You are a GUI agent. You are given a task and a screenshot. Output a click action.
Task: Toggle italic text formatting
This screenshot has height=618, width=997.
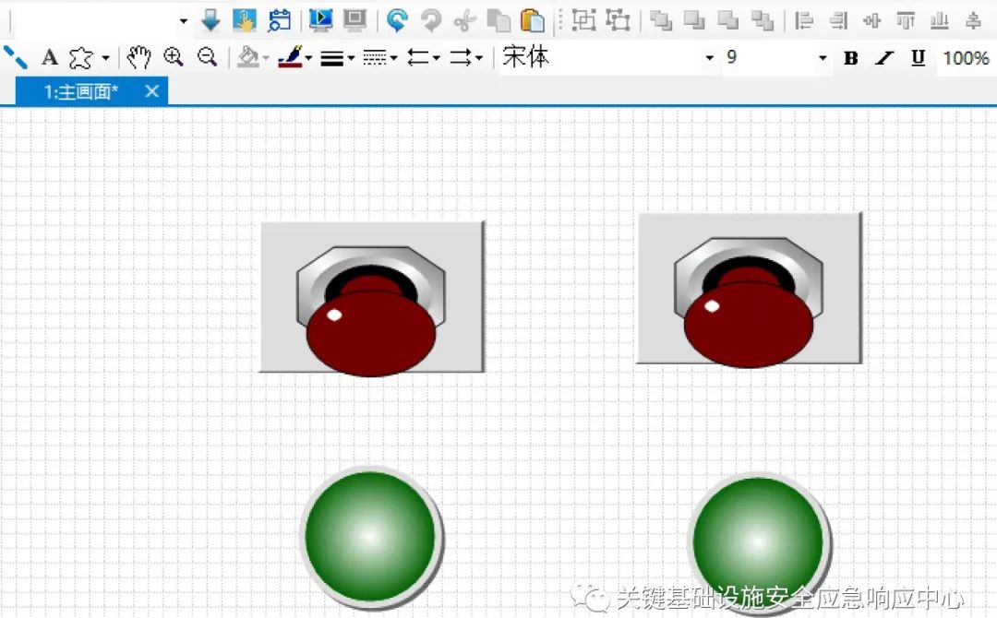point(883,58)
